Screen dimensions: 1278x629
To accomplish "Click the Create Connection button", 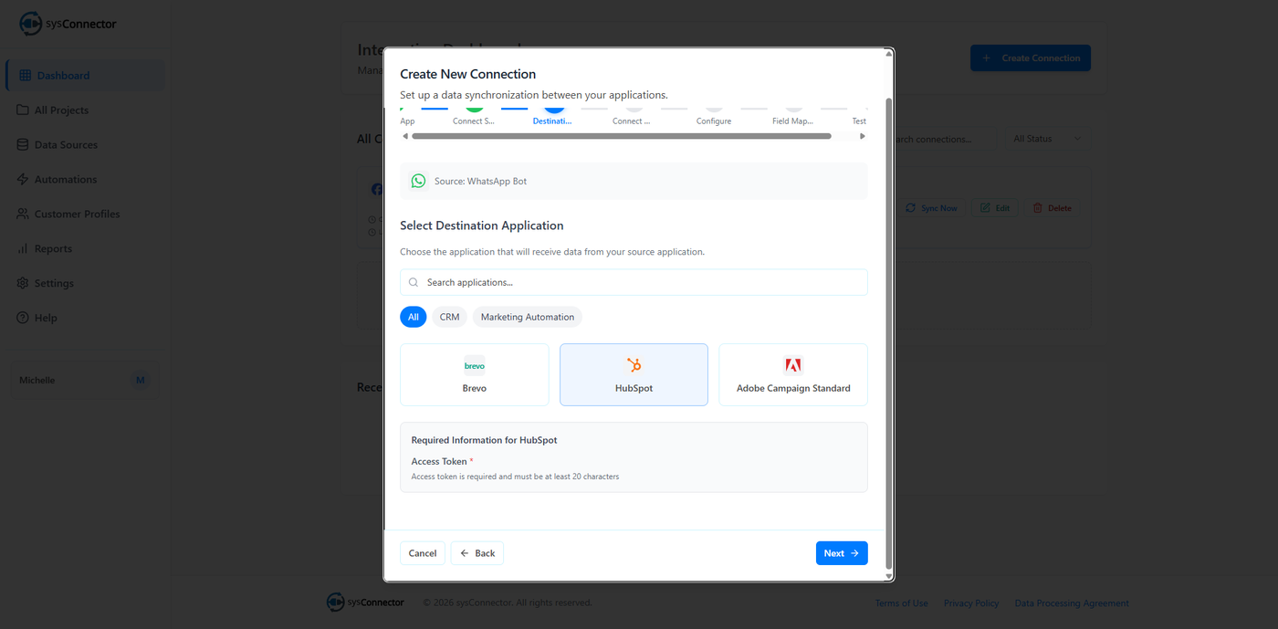I will pos(1031,58).
